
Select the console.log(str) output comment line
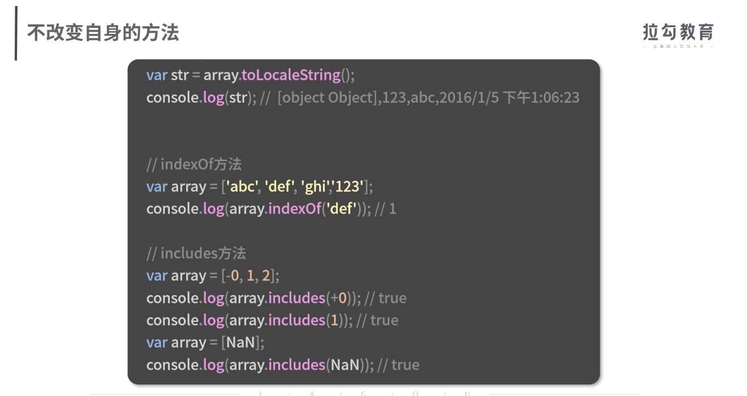point(363,97)
